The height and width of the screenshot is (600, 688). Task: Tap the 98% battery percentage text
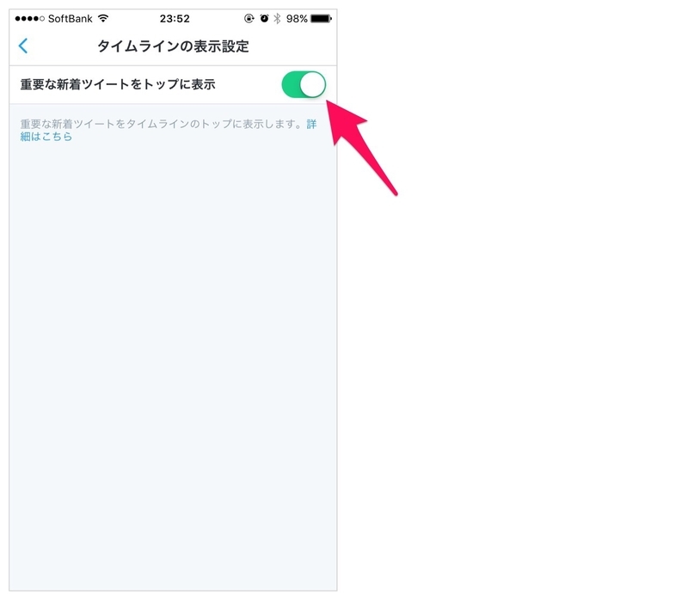click(297, 19)
